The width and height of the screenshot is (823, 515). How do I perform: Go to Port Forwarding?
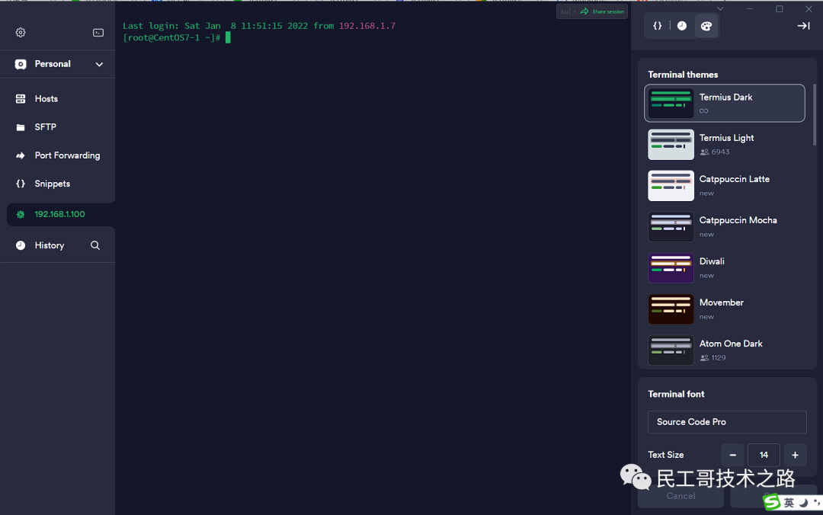coord(67,155)
